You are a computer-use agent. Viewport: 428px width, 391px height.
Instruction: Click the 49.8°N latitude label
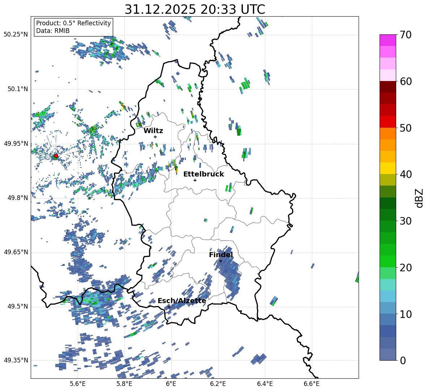pyautogui.click(x=18, y=198)
